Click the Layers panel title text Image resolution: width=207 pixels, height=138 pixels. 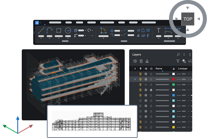pyautogui.click(x=137, y=54)
